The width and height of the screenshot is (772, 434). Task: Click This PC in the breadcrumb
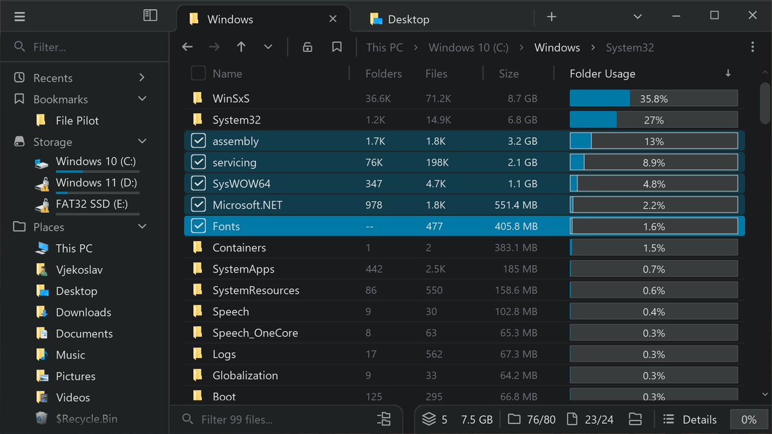[385, 47]
